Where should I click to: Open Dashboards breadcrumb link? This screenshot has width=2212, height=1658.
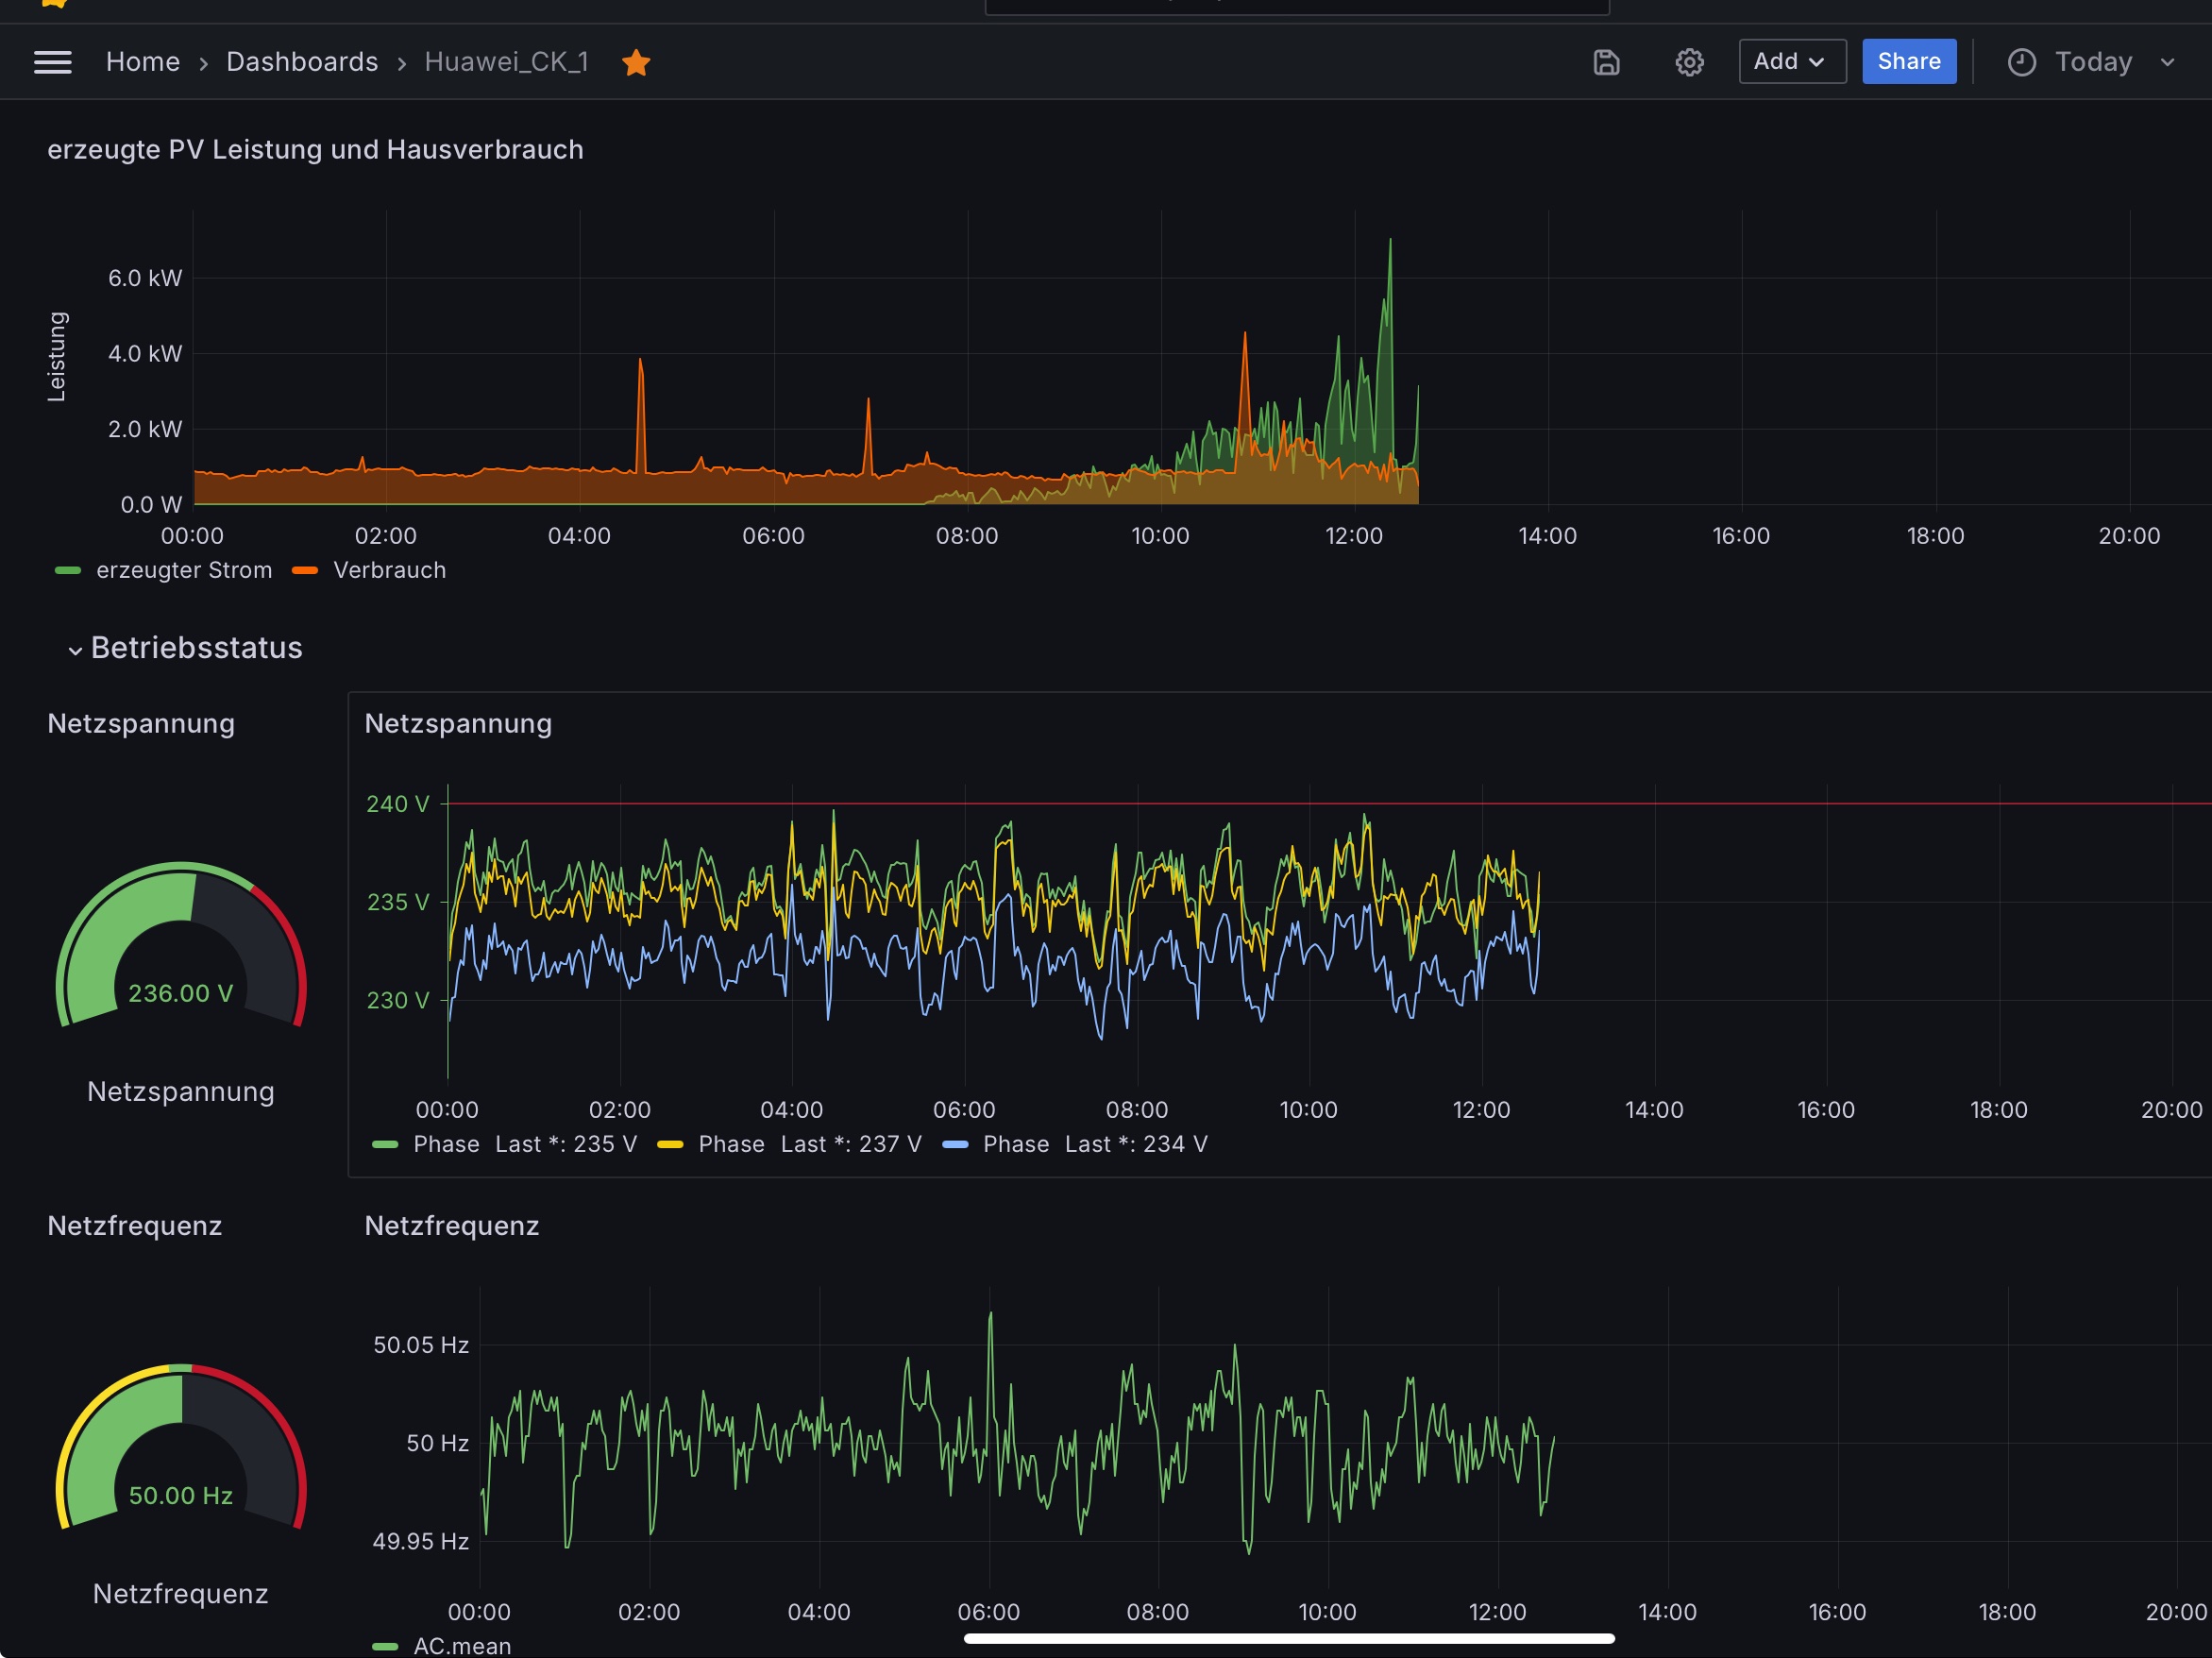tap(302, 62)
